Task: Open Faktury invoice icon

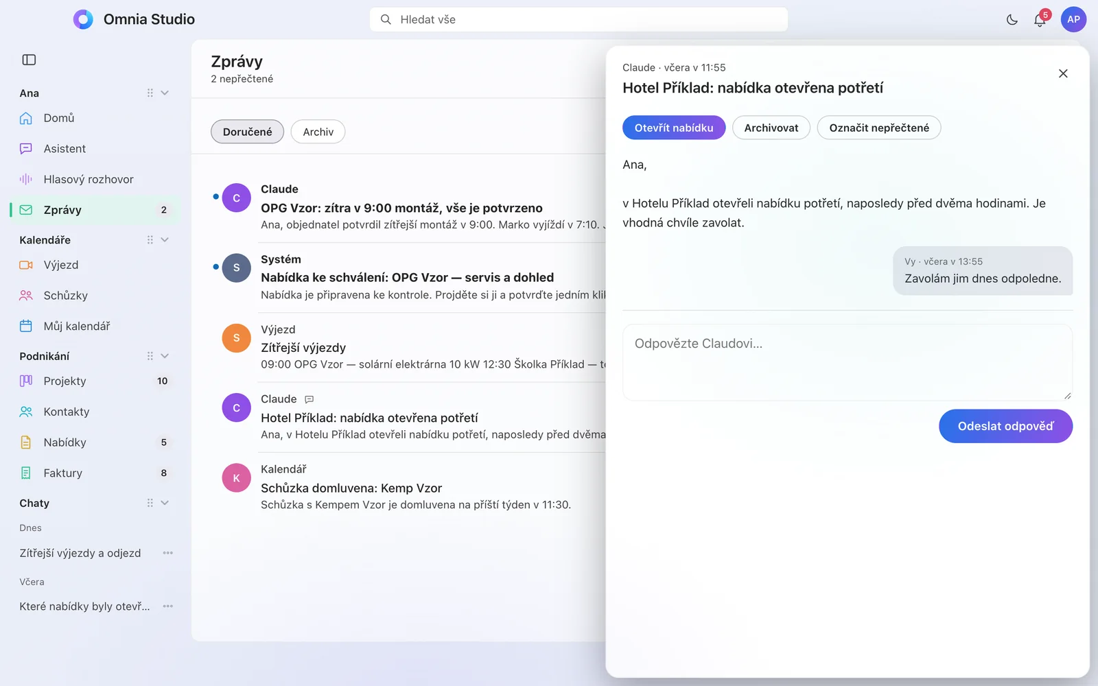Action: click(x=26, y=473)
